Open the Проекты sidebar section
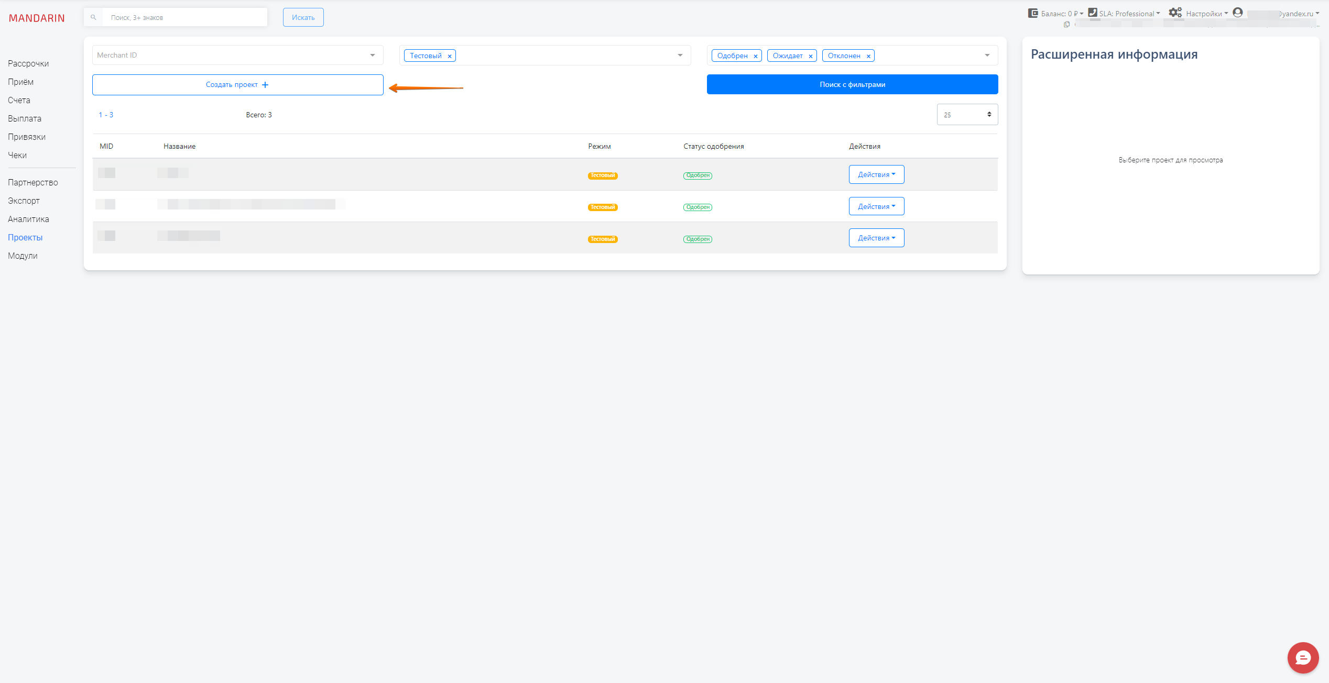This screenshot has height=683, width=1329. tap(25, 237)
